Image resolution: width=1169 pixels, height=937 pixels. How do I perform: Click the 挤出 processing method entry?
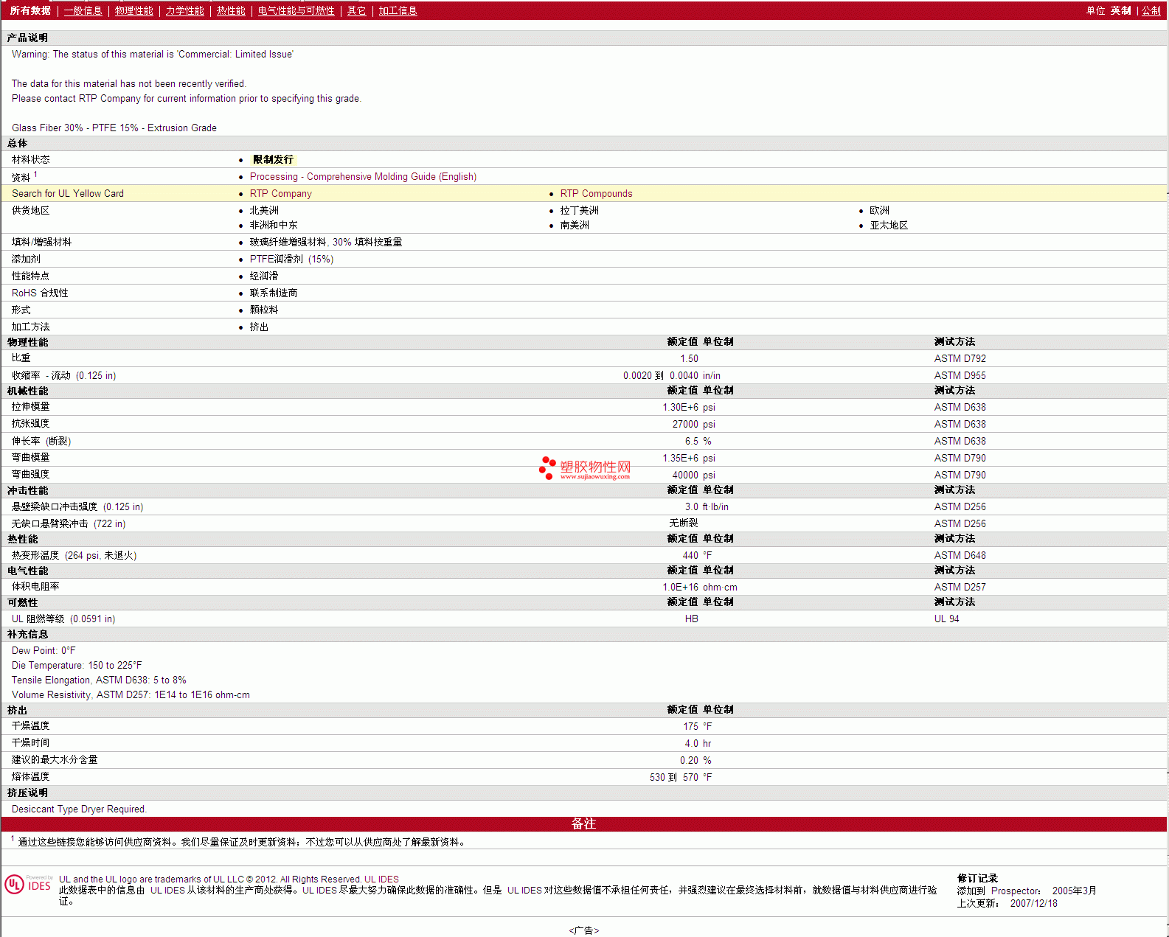[x=259, y=327]
